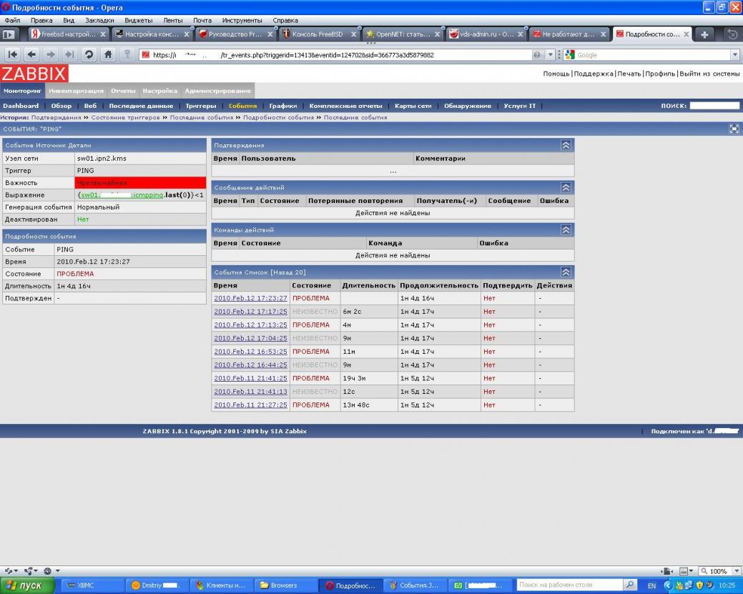Click the Выйти из системы link
Image resolution: width=743 pixels, height=594 pixels.
(x=709, y=74)
